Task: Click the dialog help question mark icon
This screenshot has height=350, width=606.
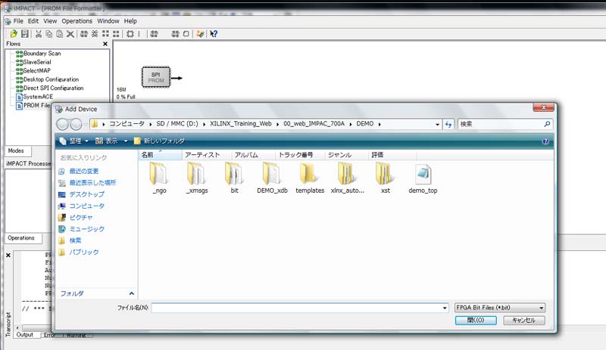Action: tap(545, 141)
